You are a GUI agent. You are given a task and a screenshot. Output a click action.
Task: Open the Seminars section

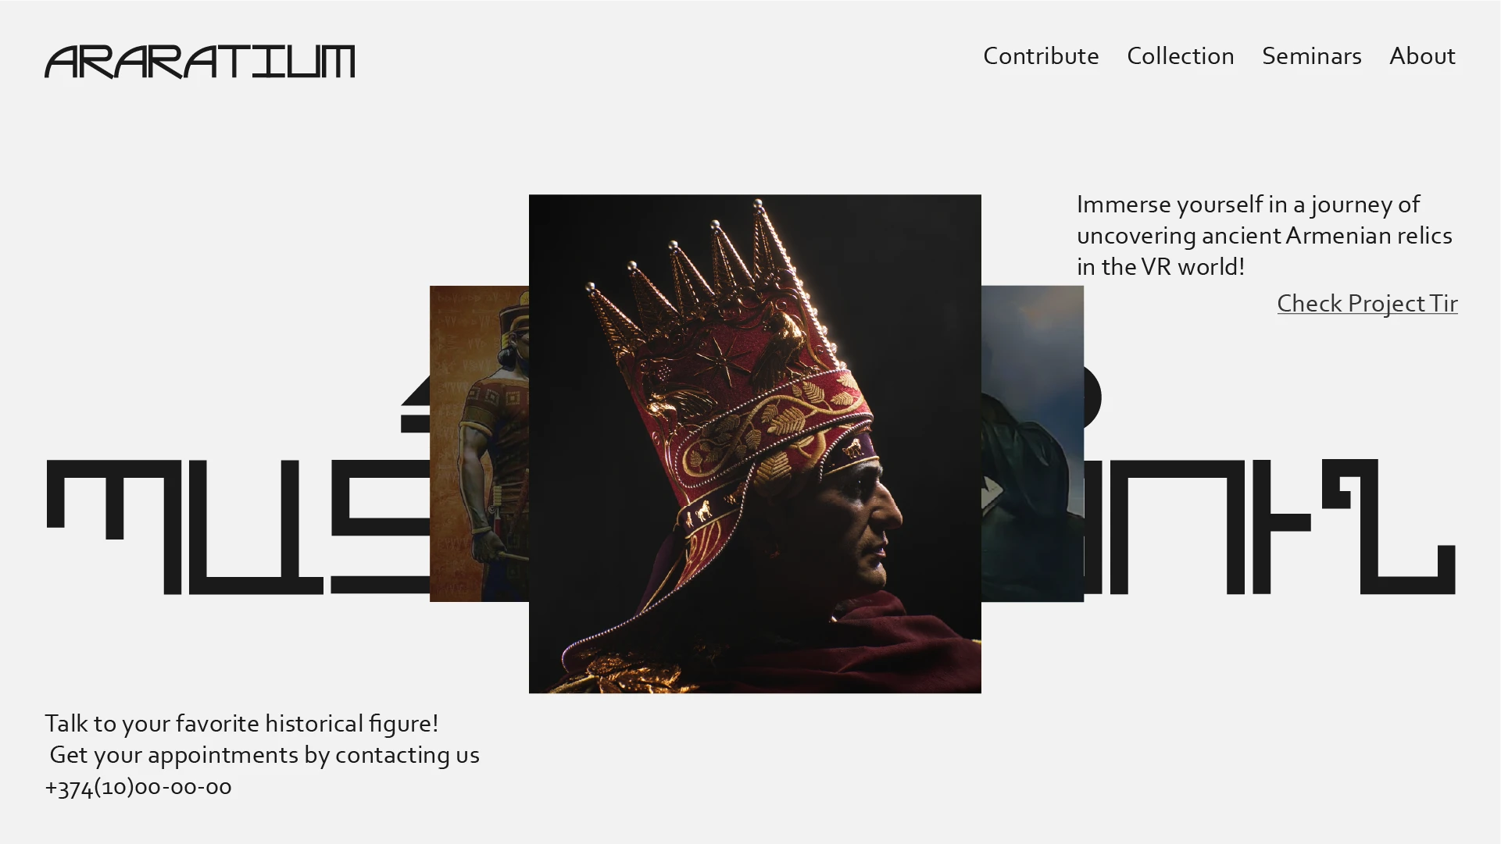pos(1311,56)
